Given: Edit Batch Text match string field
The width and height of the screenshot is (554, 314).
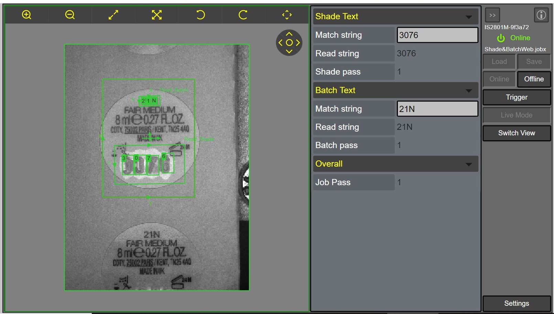Looking at the screenshot, I should pos(437,109).
